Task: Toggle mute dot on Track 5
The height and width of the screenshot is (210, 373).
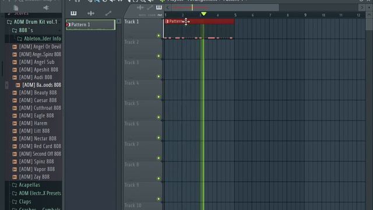Action: click(x=159, y=117)
